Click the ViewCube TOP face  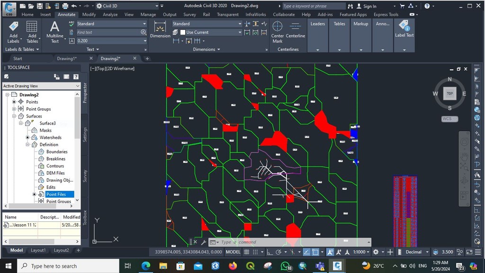(450, 93)
